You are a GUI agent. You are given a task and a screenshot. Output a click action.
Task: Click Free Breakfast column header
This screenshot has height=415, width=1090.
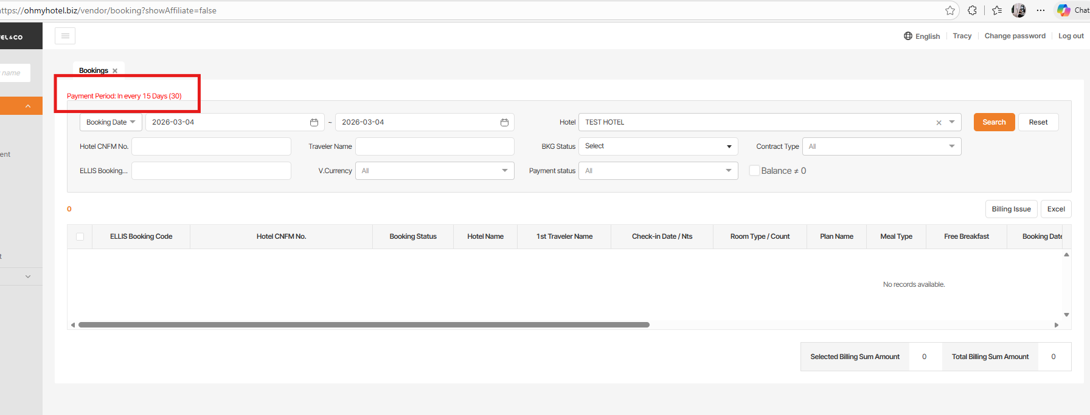967,236
